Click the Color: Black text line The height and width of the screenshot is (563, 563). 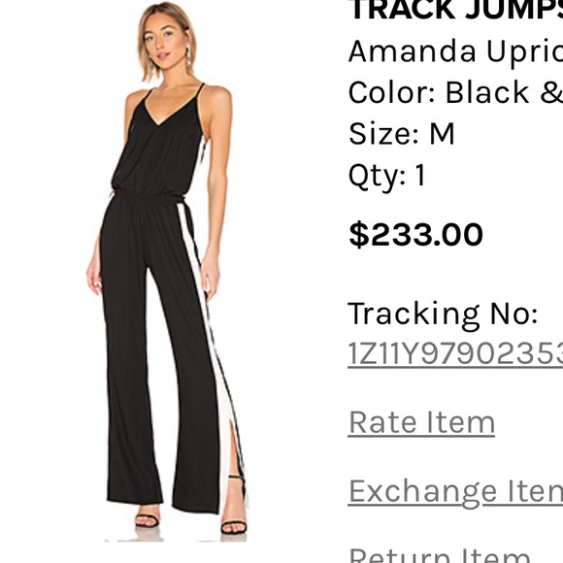coord(456,92)
